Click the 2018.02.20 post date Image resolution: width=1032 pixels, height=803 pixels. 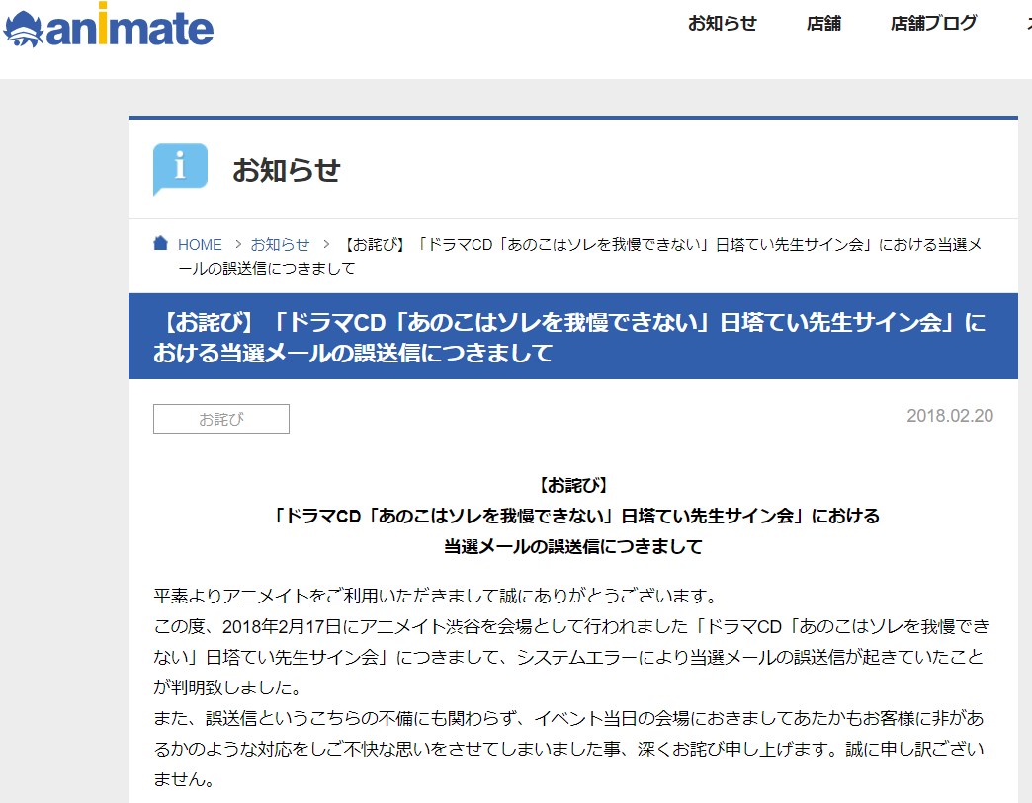pyautogui.click(x=949, y=416)
